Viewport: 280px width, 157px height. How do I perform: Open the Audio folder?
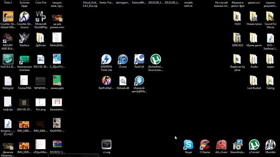(x=254, y=59)
